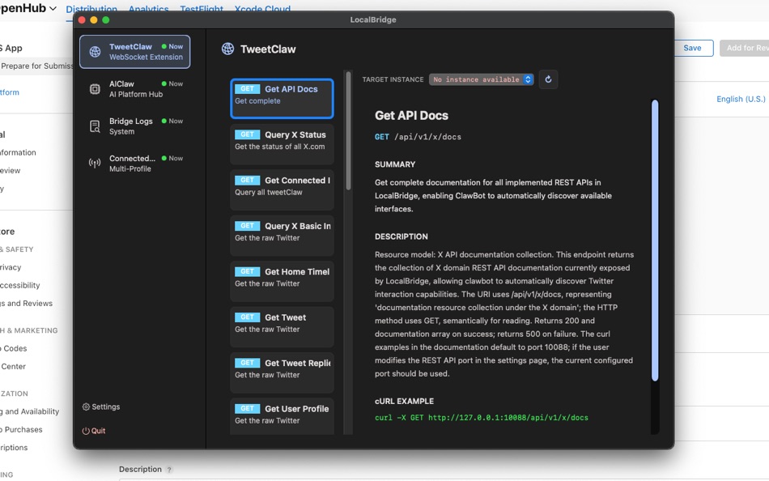Select the Query X Basic Info endpoint
Image resolution: width=769 pixels, height=481 pixels.
point(282,236)
